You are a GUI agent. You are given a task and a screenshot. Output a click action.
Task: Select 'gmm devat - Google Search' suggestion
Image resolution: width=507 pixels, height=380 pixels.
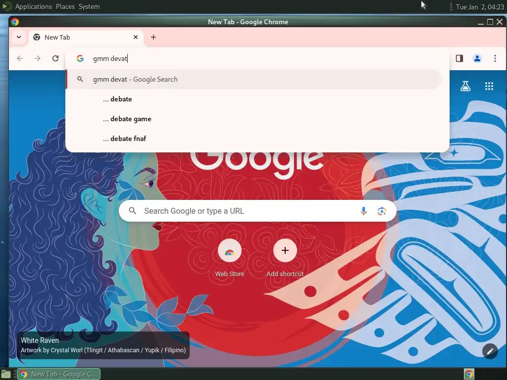click(x=254, y=79)
